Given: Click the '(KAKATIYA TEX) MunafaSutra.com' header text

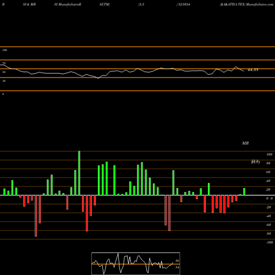Looking at the screenshot, I should tap(246, 4).
